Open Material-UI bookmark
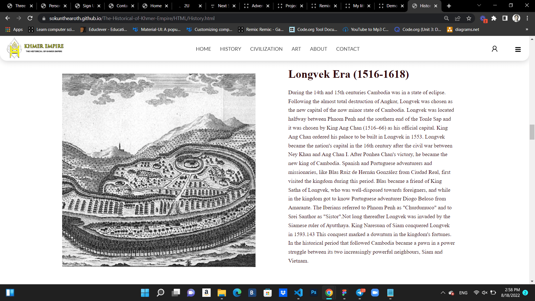 [157, 29]
